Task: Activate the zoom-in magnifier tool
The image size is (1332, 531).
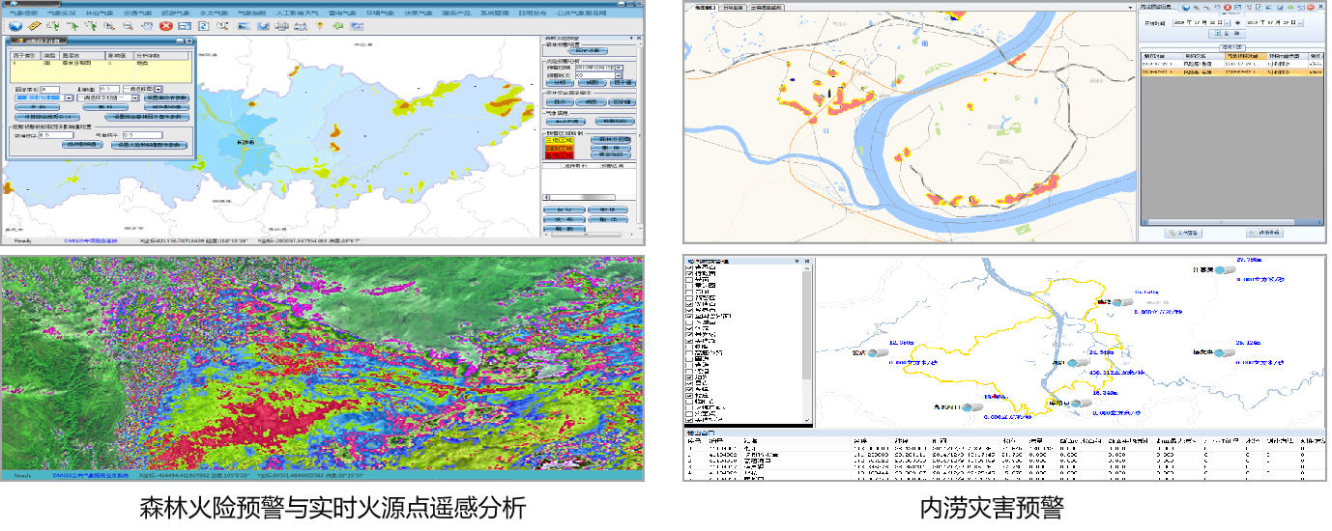Action: click(x=107, y=26)
